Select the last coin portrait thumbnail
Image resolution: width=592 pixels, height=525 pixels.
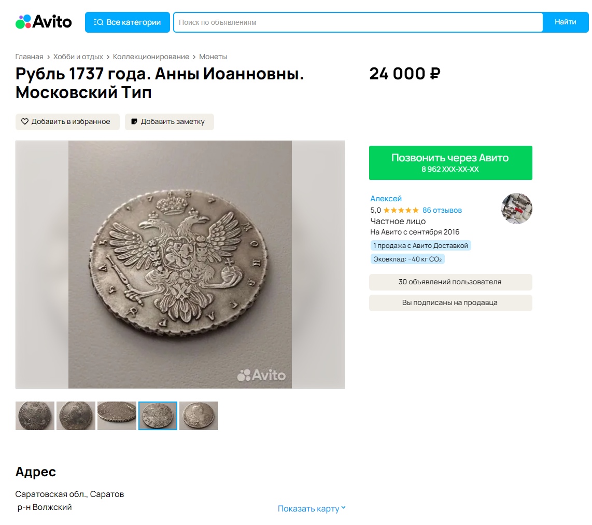pos(199,416)
